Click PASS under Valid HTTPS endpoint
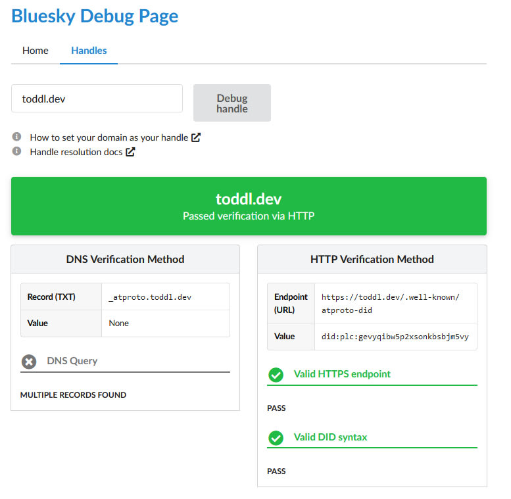The width and height of the screenshot is (511, 499). 276,408
